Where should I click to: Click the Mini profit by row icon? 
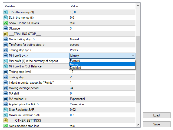(x=6, y=56)
